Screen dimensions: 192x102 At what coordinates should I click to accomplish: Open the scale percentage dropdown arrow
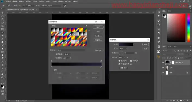point(125,57)
